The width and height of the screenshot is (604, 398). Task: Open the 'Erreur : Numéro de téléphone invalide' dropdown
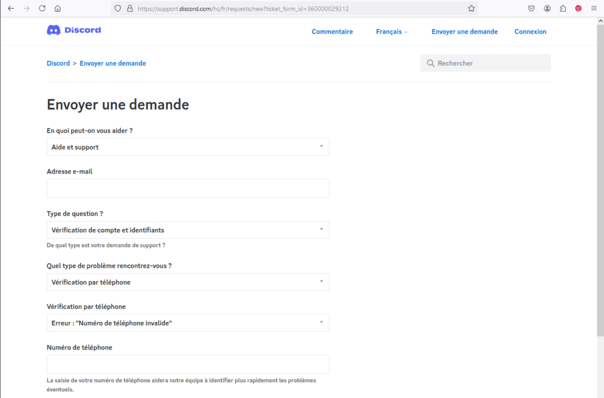click(188, 323)
